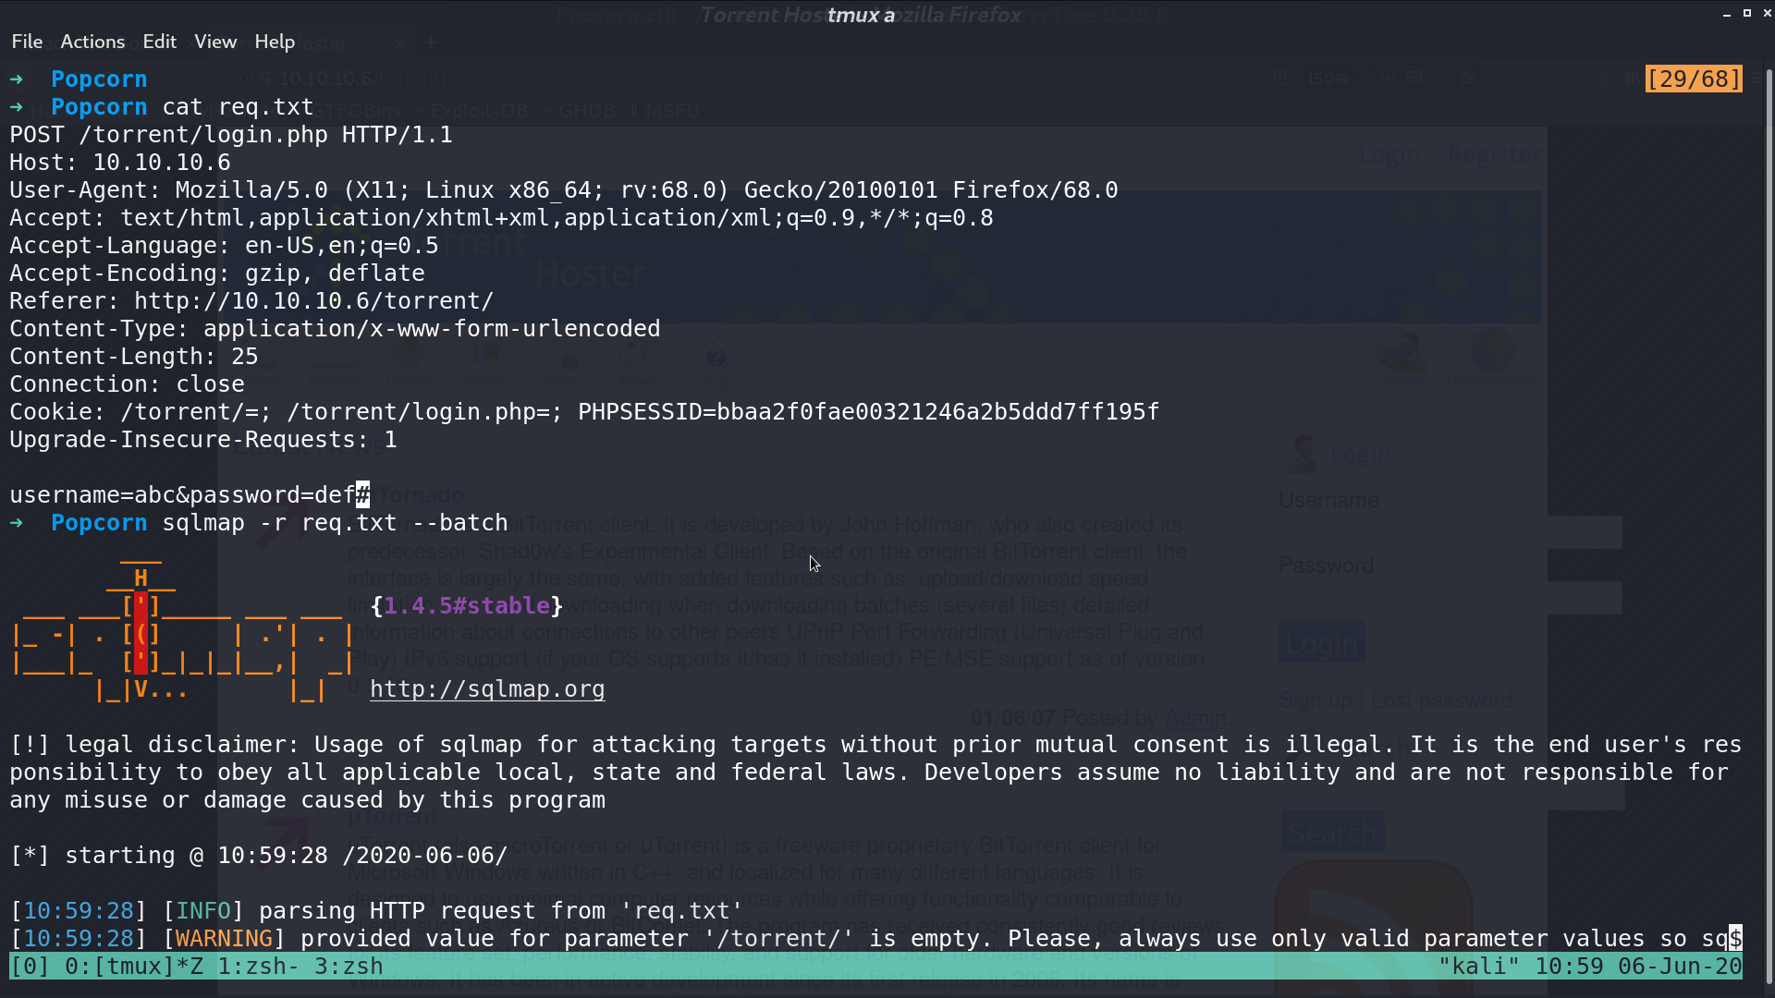Click the 'sqlmap -r req.txt --batch' command
This screenshot has width=1775, height=998.
(335, 523)
